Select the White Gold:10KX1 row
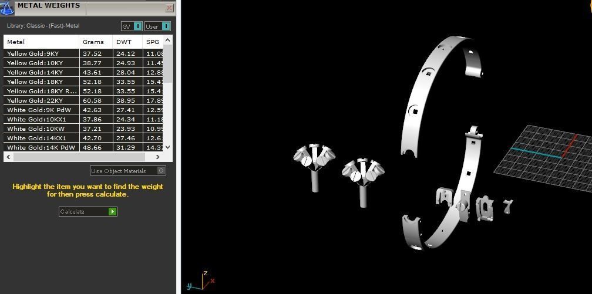This screenshot has height=294, width=592. (83, 119)
